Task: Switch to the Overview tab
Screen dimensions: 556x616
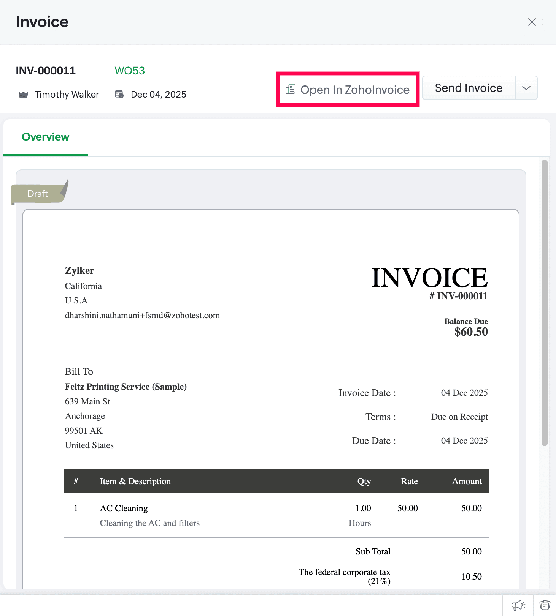Action: (46, 137)
